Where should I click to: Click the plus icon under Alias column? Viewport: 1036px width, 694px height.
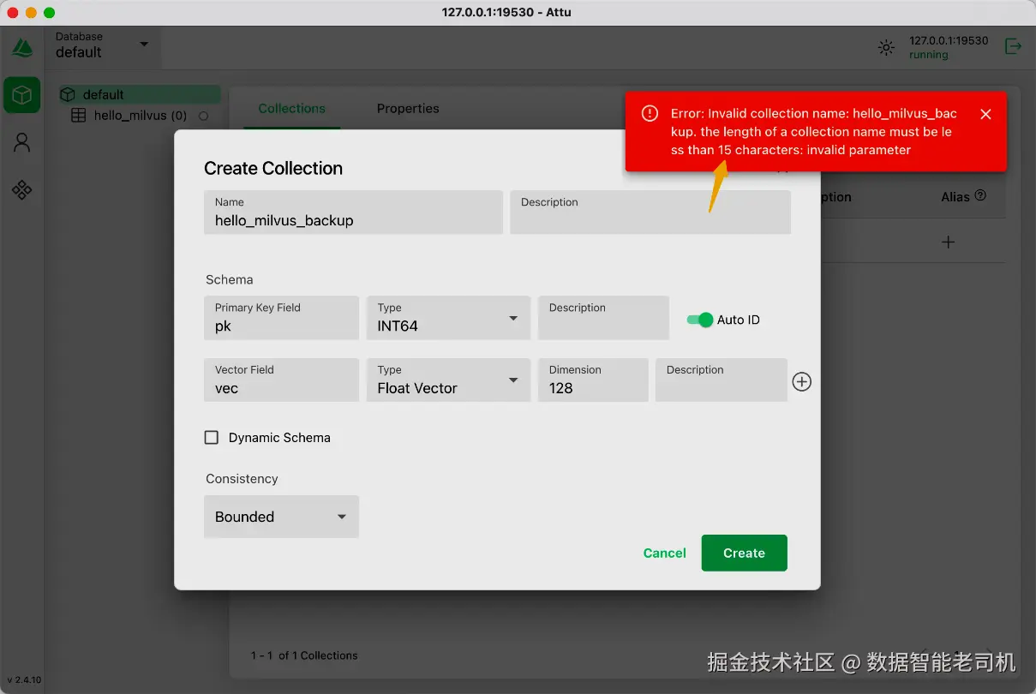948,242
